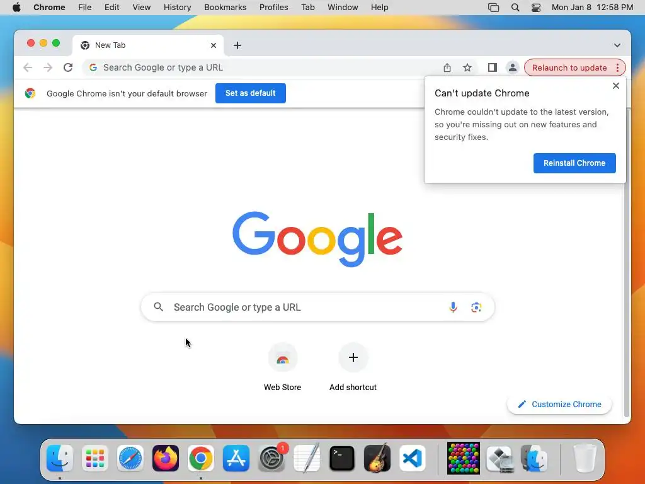Close the New Tab tab
Viewport: 645px width, 484px height.
click(214, 45)
